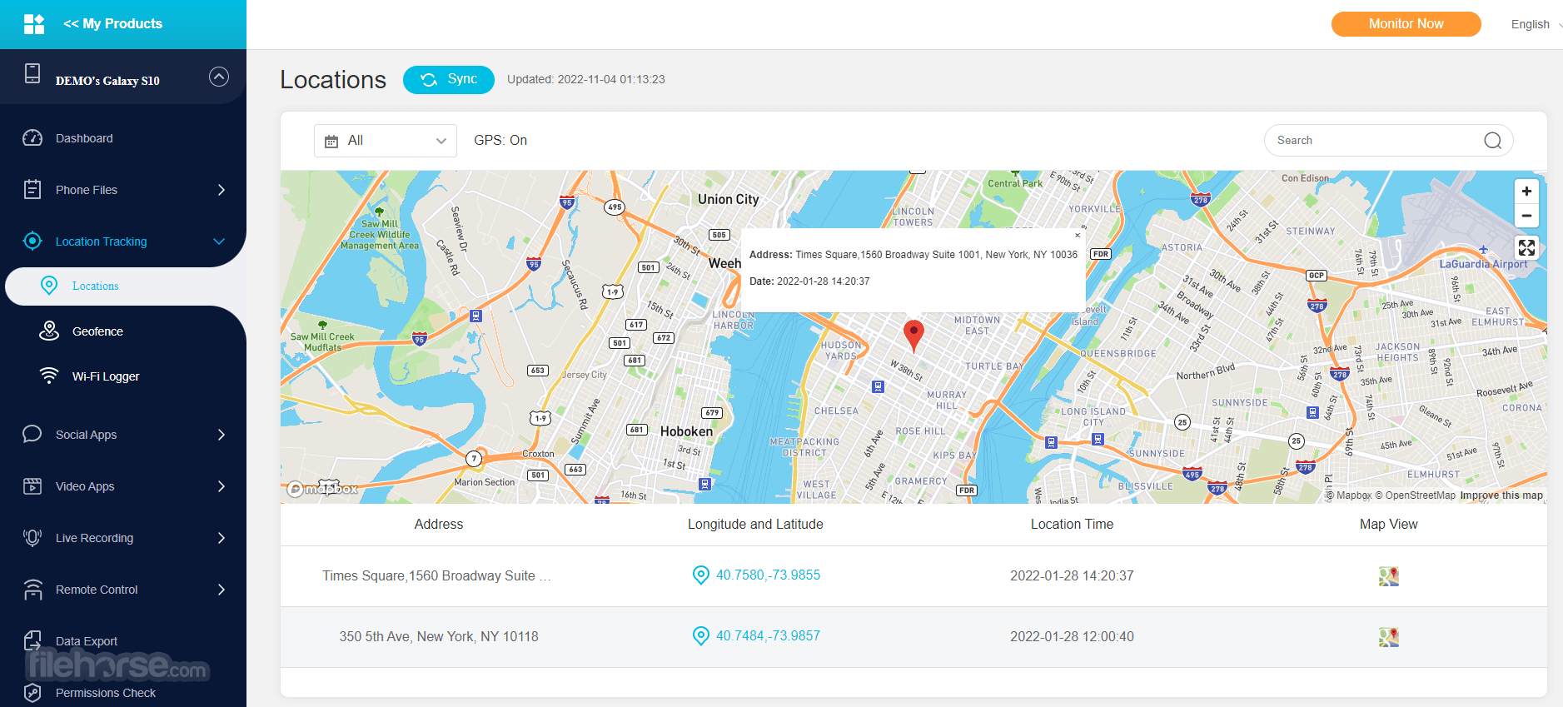Image resolution: width=1563 pixels, height=707 pixels.
Task: Collapse the Location Tracking section chevron
Action: point(219,241)
